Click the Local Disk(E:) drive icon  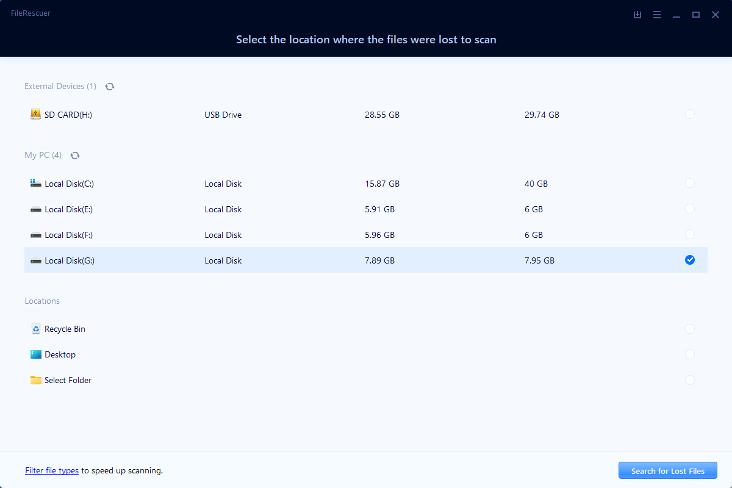[x=36, y=209]
